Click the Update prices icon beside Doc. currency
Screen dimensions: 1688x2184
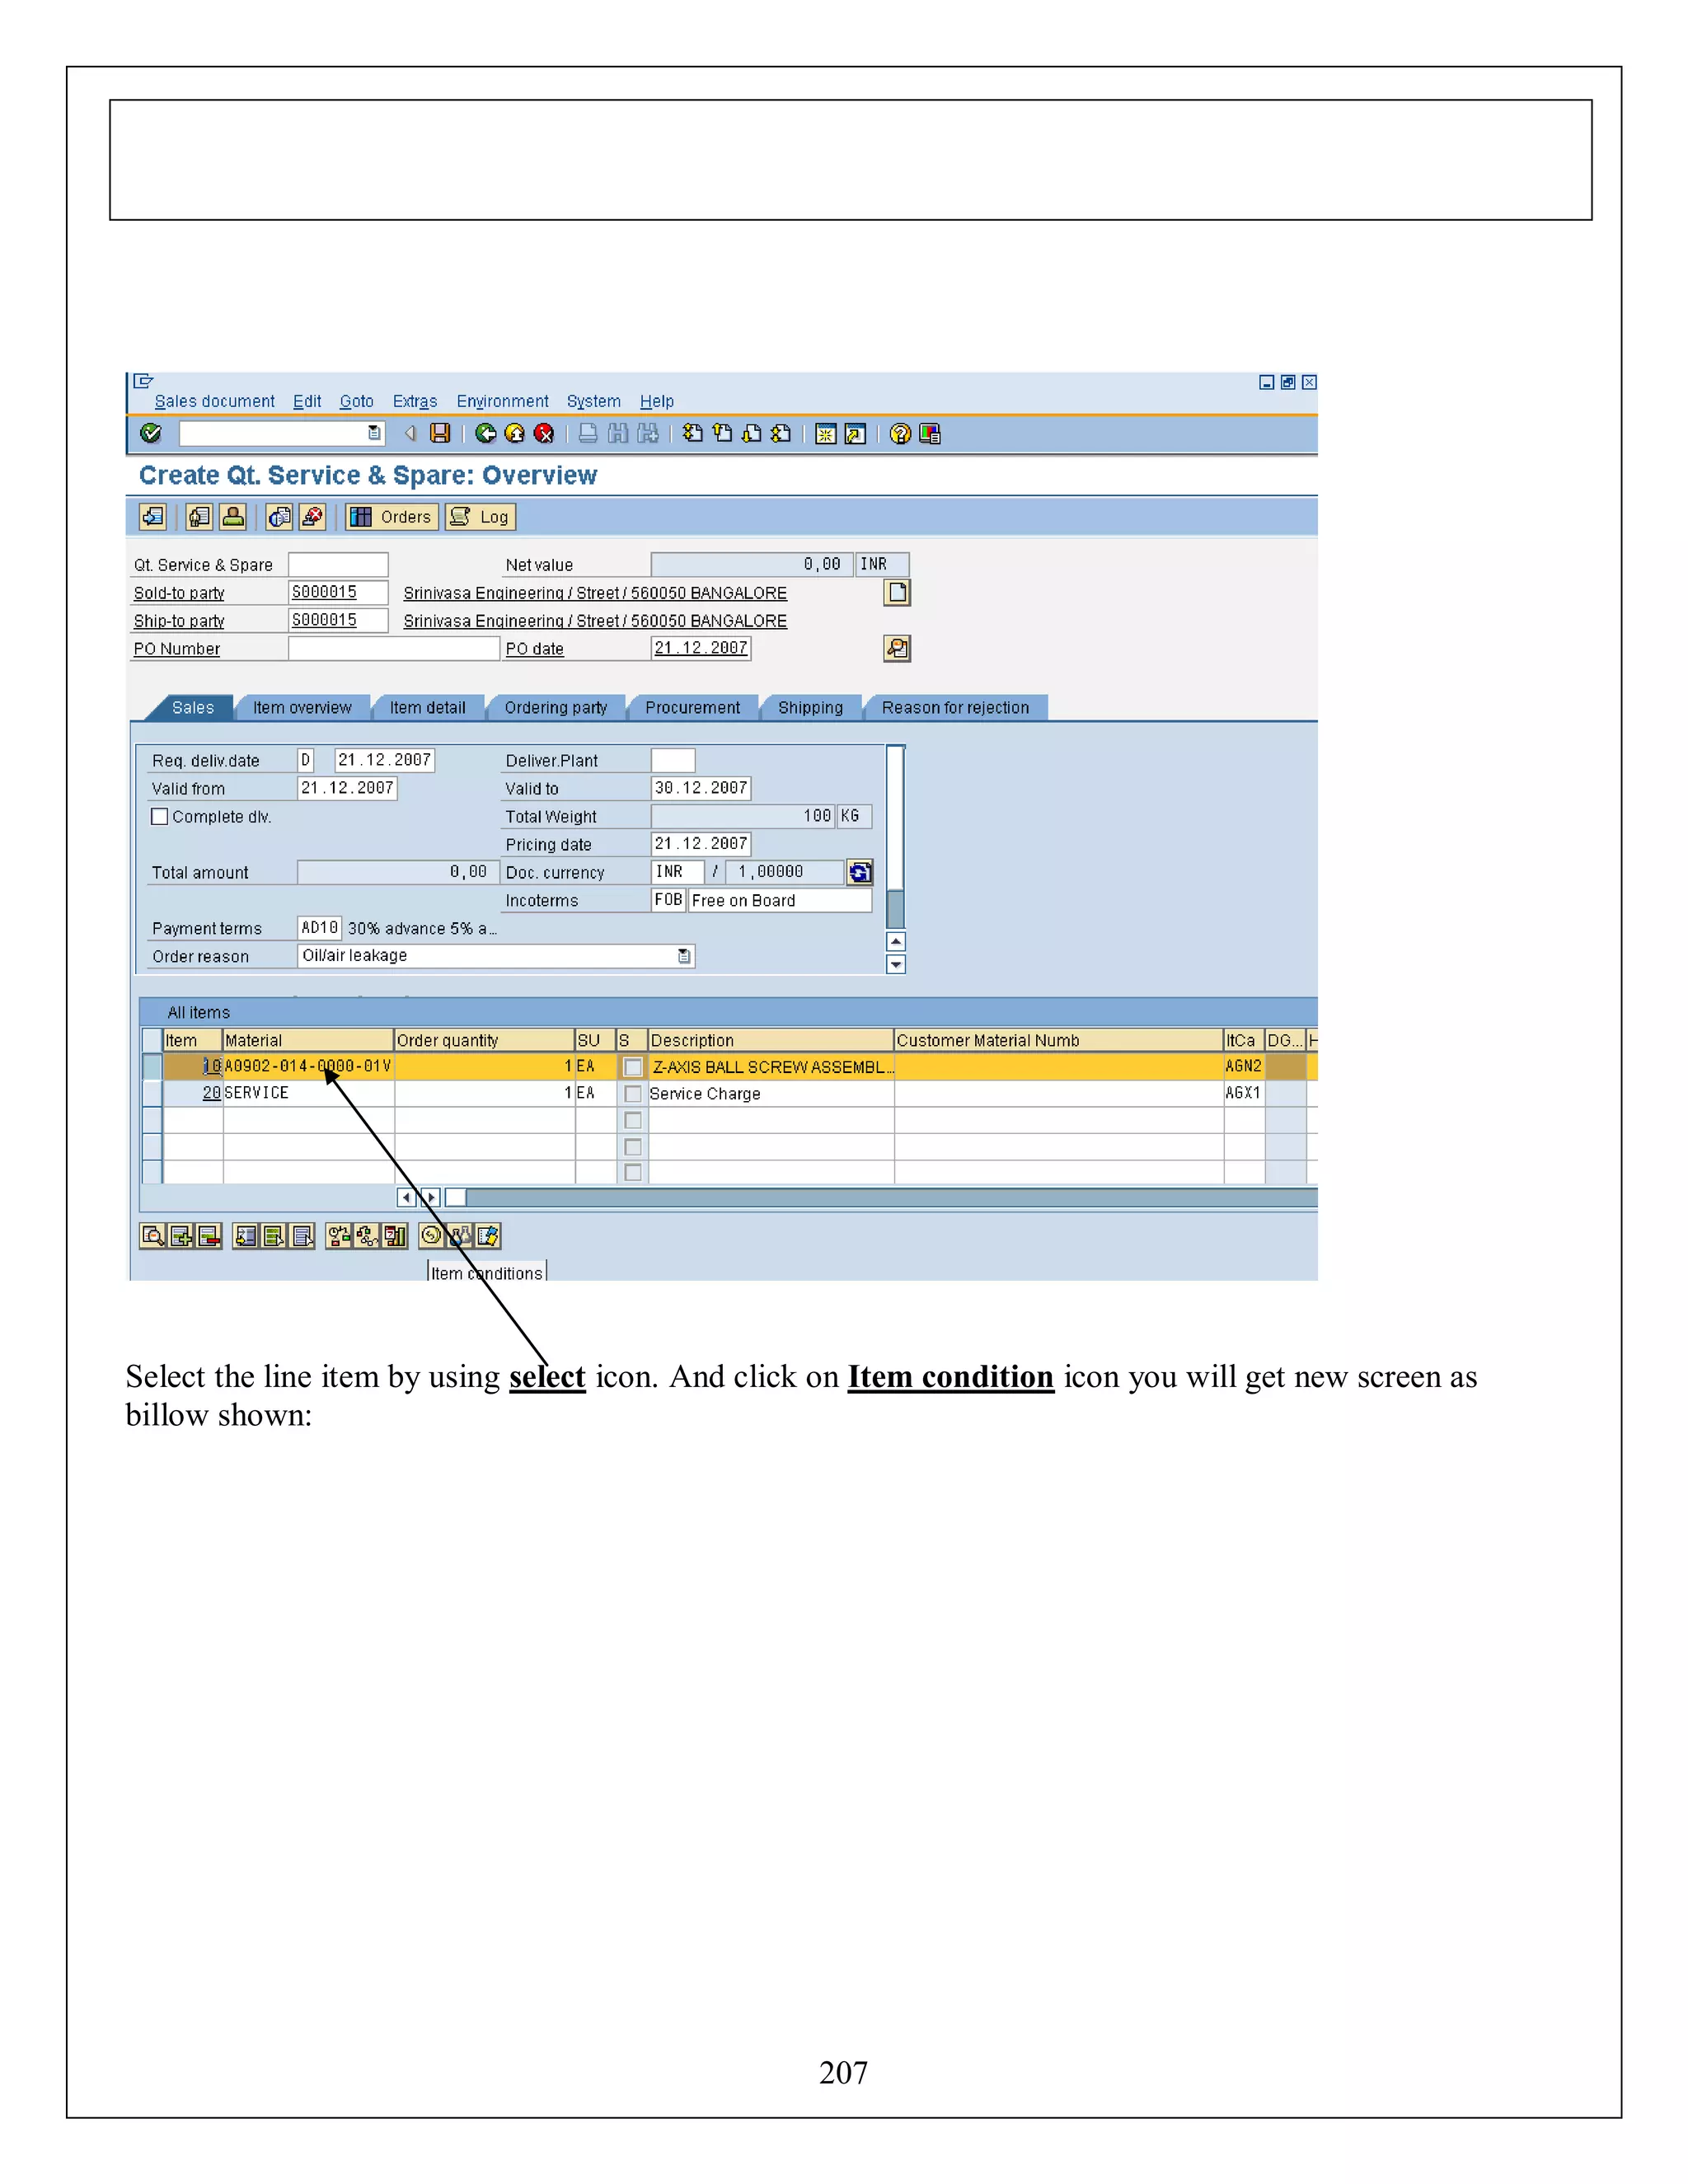tap(859, 872)
